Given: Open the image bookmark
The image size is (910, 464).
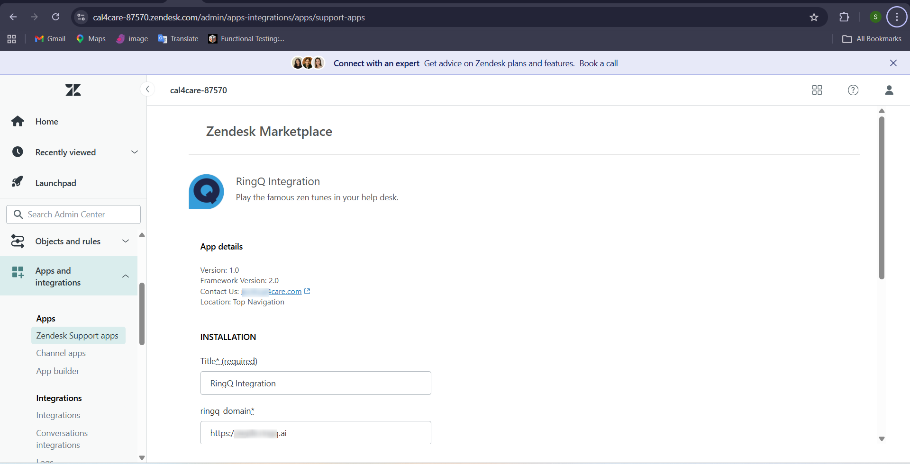Looking at the screenshot, I should 132,39.
